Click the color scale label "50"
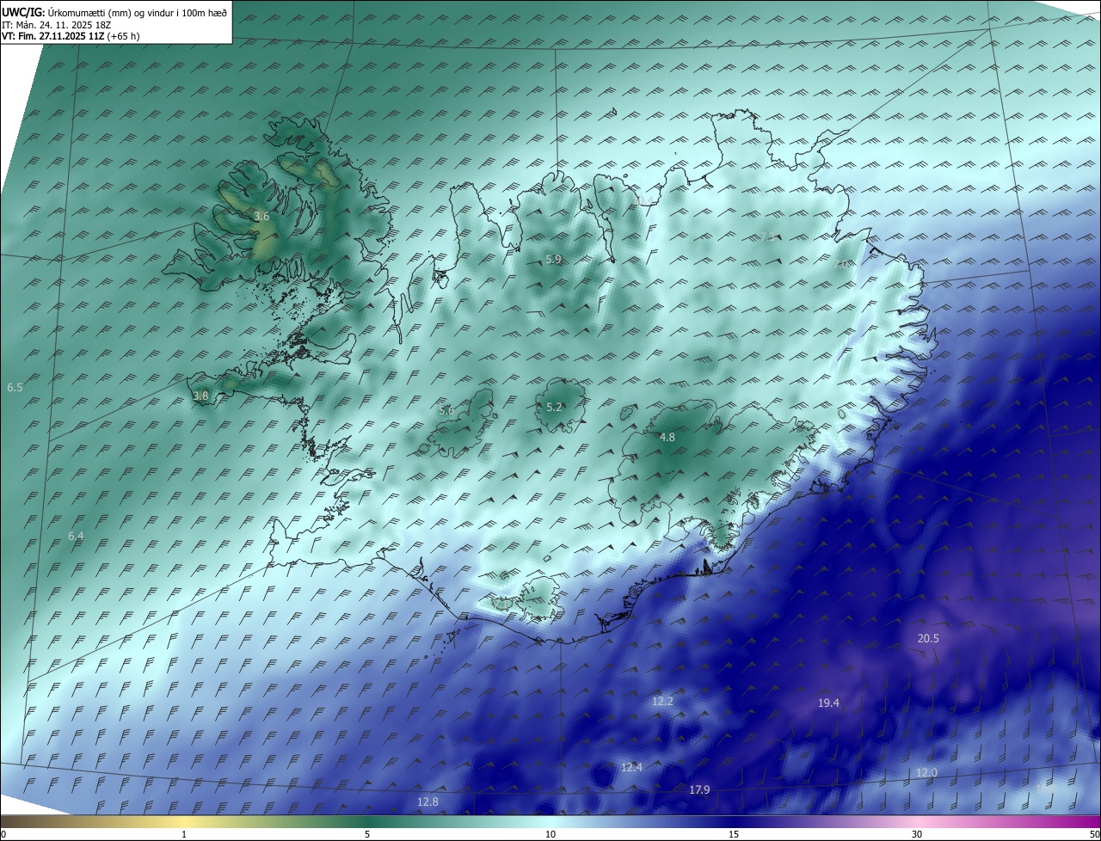The height and width of the screenshot is (841, 1101). pyautogui.click(x=1094, y=834)
